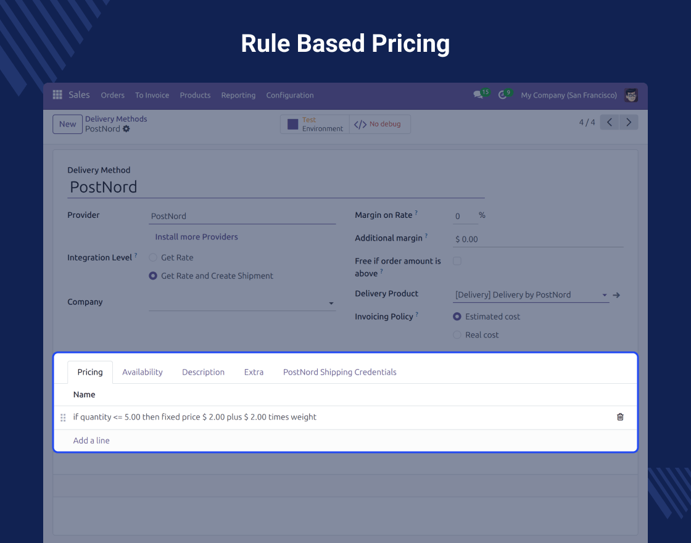The height and width of the screenshot is (543, 691).
Task: Switch to the Extra tab
Action: (254, 372)
